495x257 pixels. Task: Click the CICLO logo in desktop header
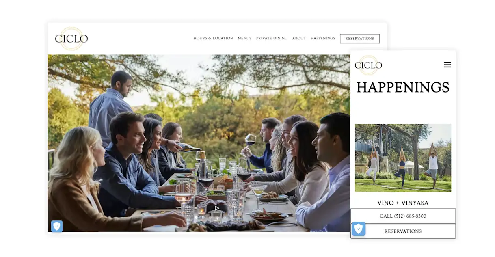71,39
